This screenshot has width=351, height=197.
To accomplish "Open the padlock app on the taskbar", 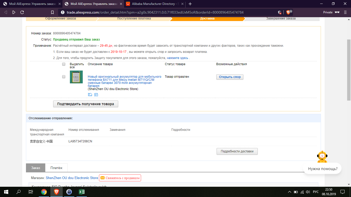I will tap(69, 192).
